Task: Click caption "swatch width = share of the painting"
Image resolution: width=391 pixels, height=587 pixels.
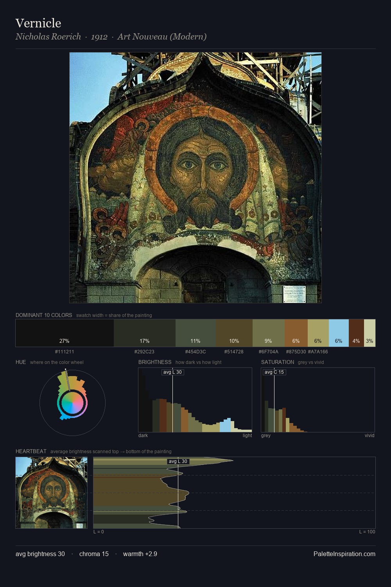Action: (114, 315)
